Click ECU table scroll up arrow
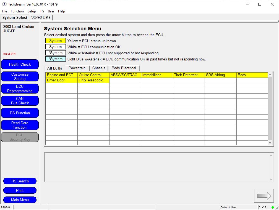Image resolution: width=279 pixels, height=210 pixels. [x=270, y=75]
